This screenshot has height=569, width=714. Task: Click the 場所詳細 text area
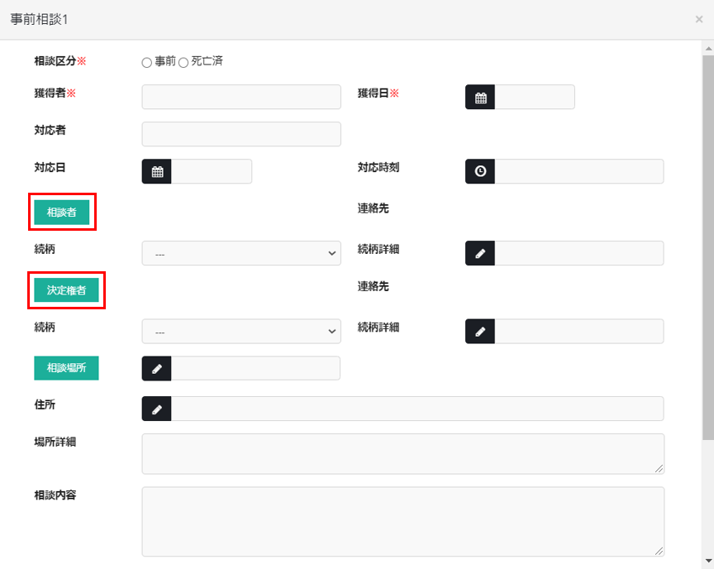[x=402, y=453]
